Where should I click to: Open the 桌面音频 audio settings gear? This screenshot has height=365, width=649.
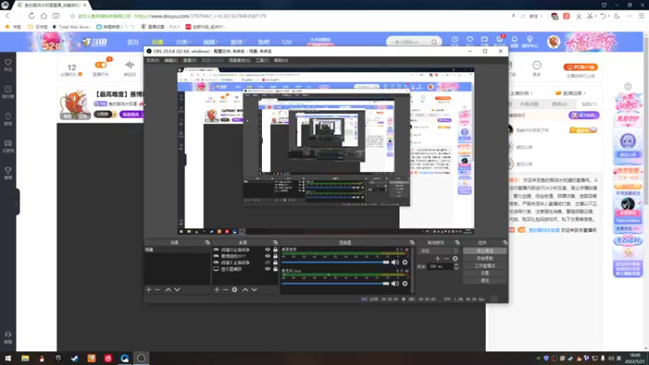pyautogui.click(x=405, y=262)
